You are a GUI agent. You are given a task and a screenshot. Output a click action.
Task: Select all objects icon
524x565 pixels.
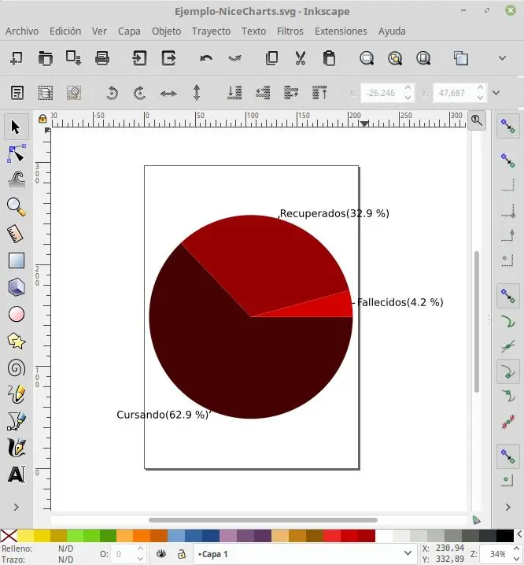[x=17, y=93]
